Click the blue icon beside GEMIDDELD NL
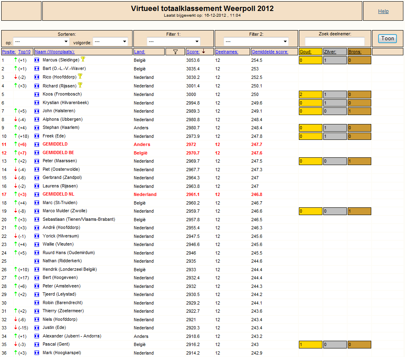Viewport: 405px width, 357px height. [37, 194]
